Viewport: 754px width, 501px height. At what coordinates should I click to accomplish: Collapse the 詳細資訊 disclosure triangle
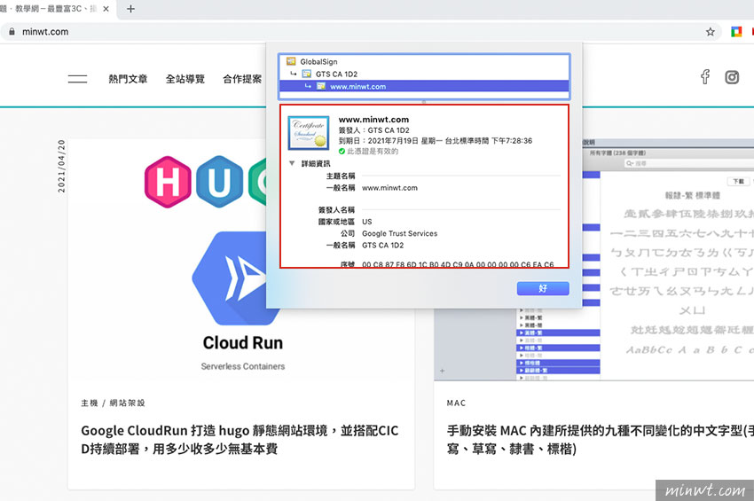click(292, 163)
